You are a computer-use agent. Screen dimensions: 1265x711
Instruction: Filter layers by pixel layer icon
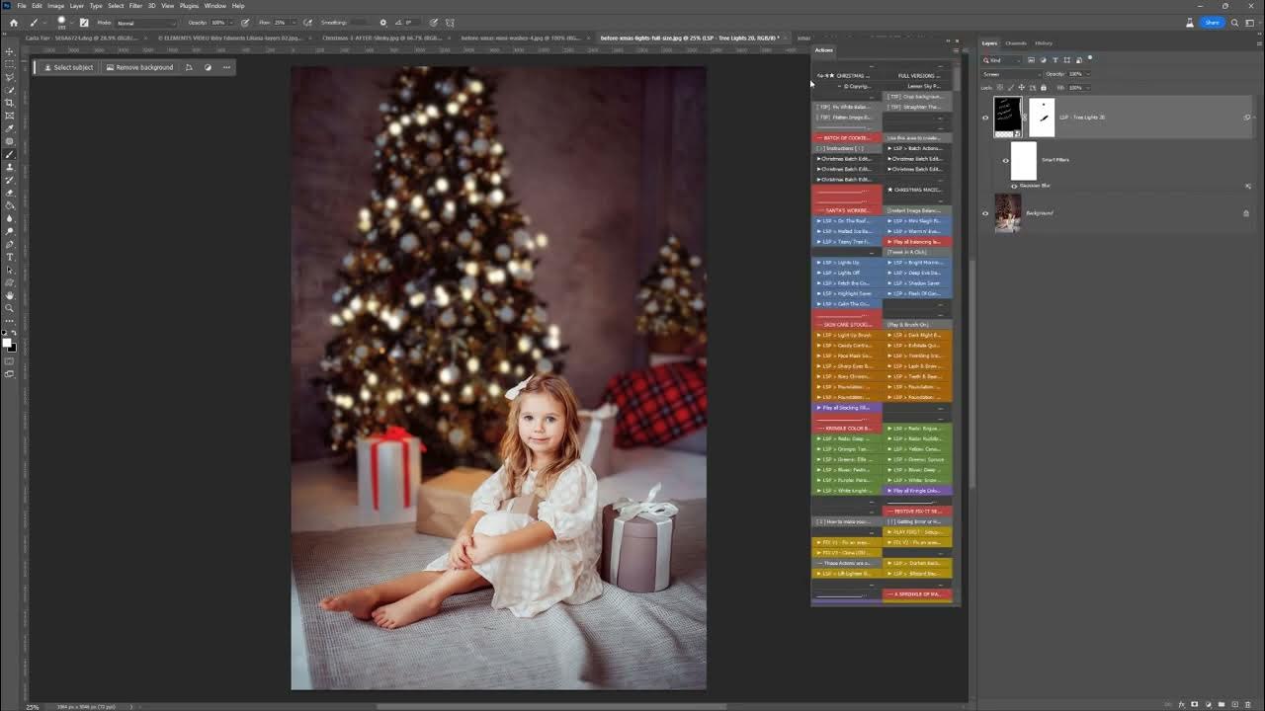point(1031,60)
